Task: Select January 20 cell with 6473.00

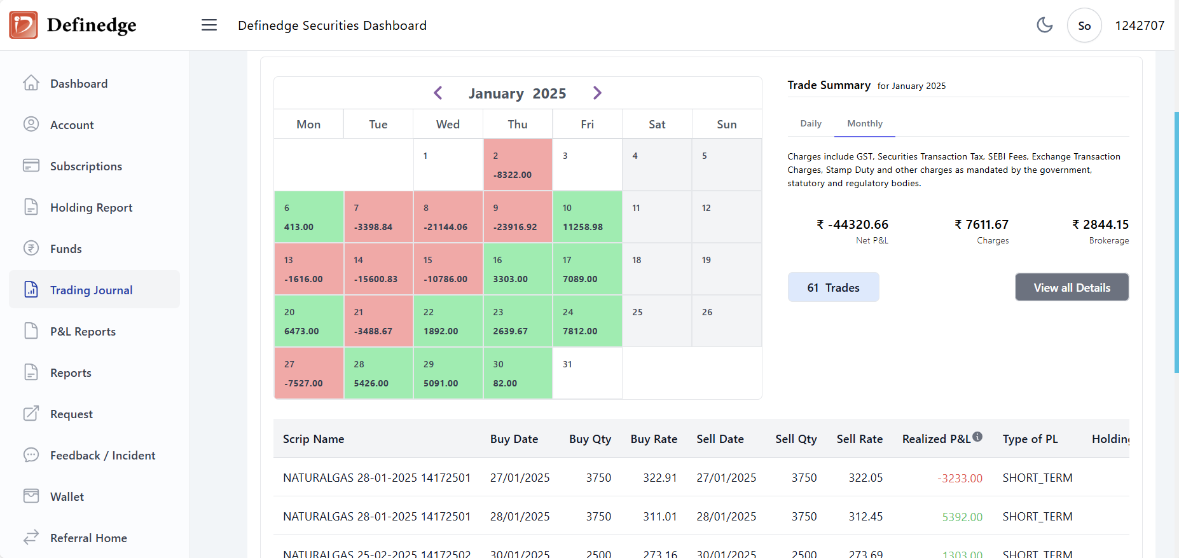Action: 309,321
